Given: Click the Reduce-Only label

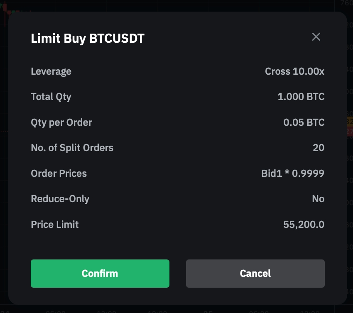Looking at the screenshot, I should [60, 199].
